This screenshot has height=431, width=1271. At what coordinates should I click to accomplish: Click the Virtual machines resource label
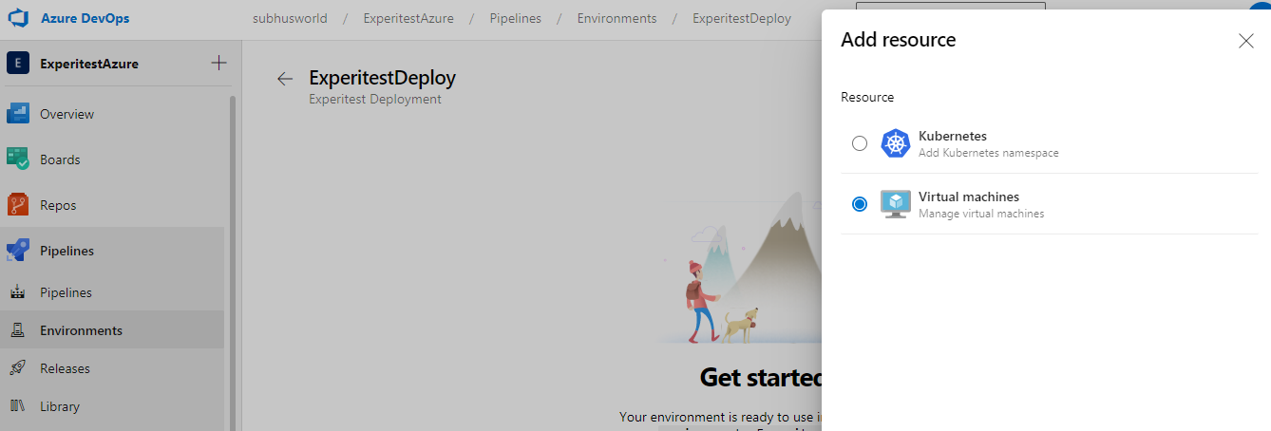pos(969,197)
